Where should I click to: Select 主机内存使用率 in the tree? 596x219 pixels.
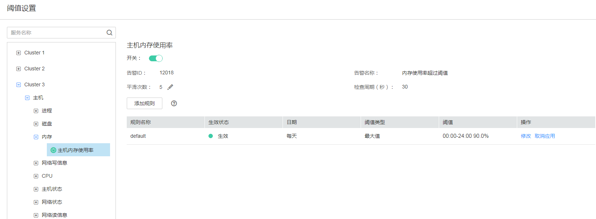(76, 150)
